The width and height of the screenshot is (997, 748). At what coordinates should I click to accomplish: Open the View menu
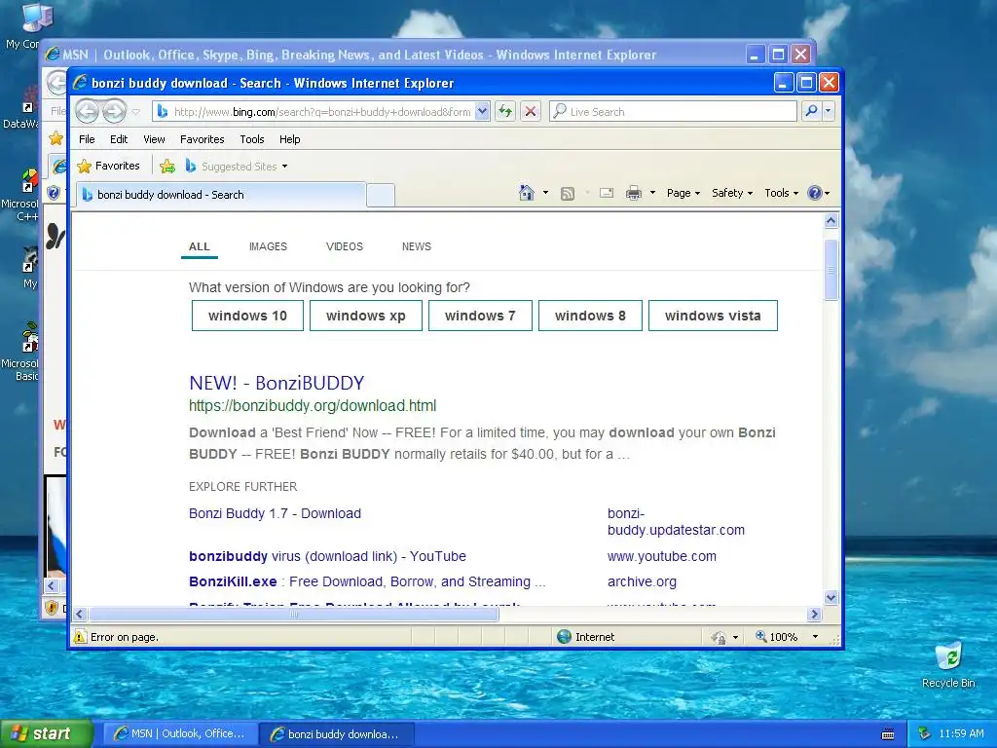click(154, 139)
